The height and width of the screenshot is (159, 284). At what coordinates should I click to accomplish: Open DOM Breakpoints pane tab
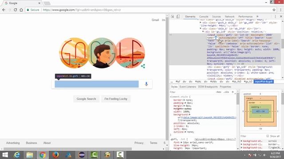tap(208, 87)
